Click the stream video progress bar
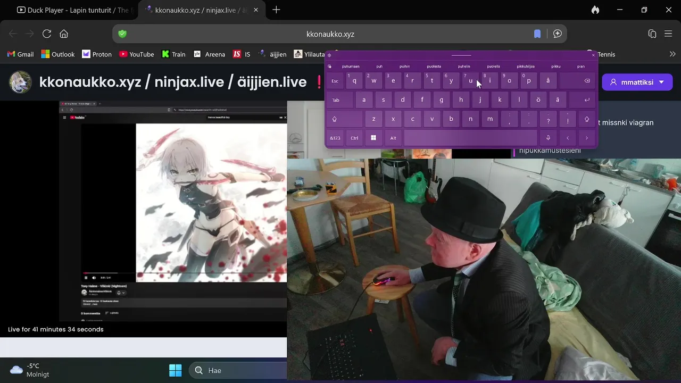 click(184, 273)
